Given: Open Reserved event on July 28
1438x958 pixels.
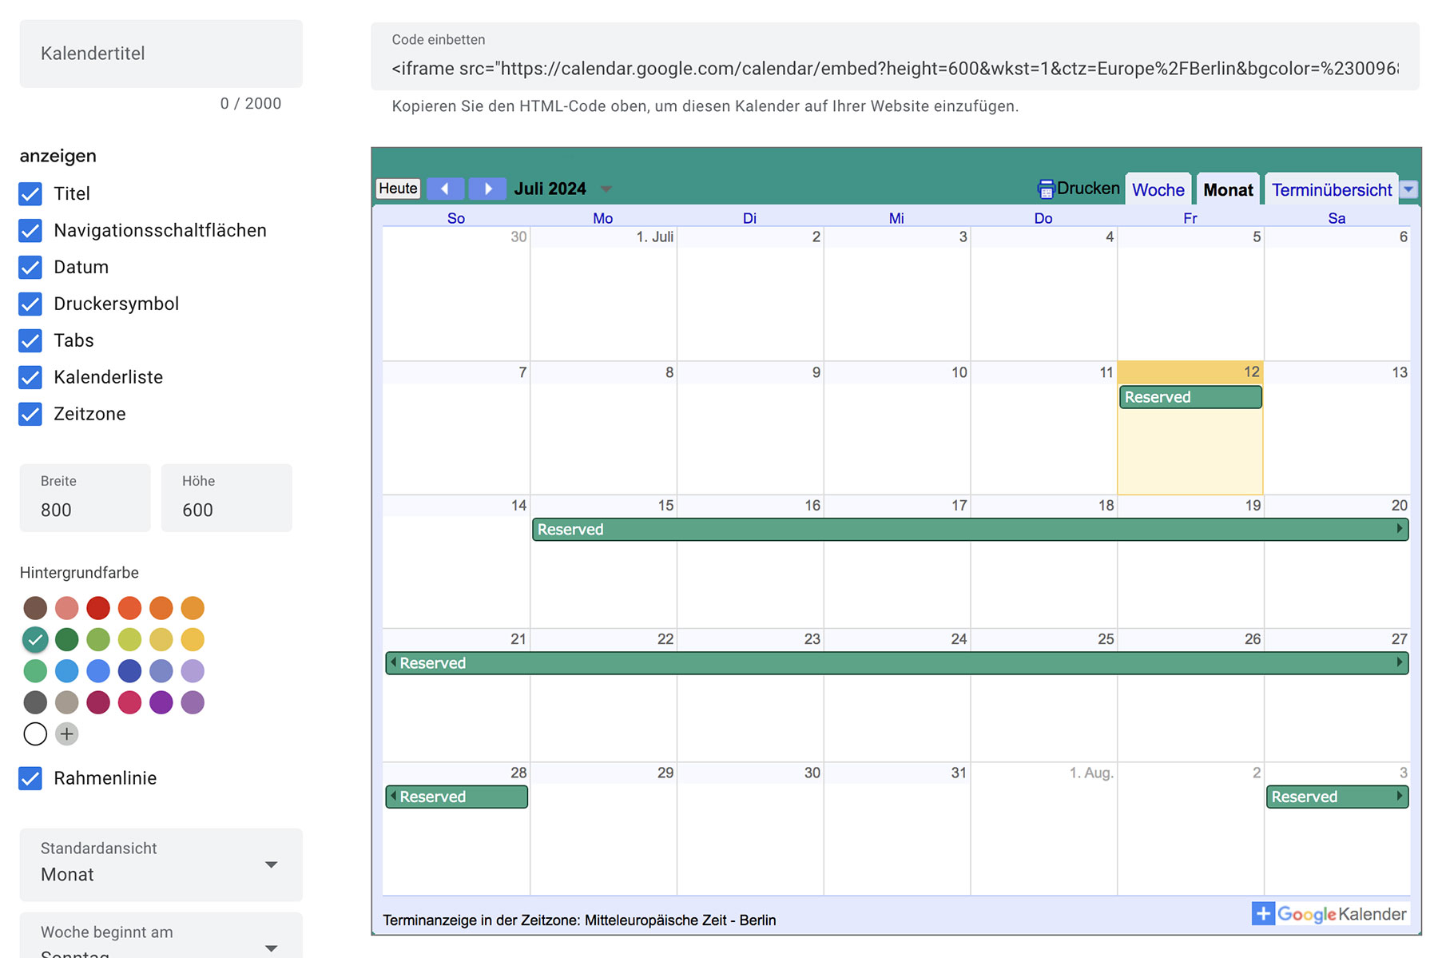Looking at the screenshot, I should point(456,797).
